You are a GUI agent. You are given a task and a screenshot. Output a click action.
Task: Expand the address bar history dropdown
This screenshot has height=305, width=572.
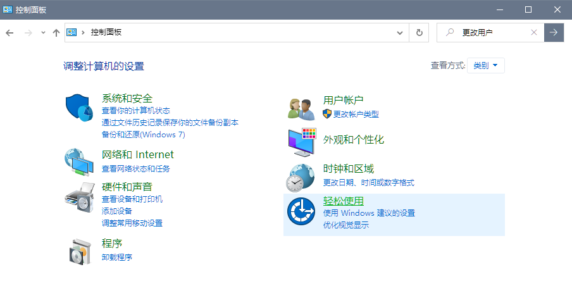pos(400,32)
